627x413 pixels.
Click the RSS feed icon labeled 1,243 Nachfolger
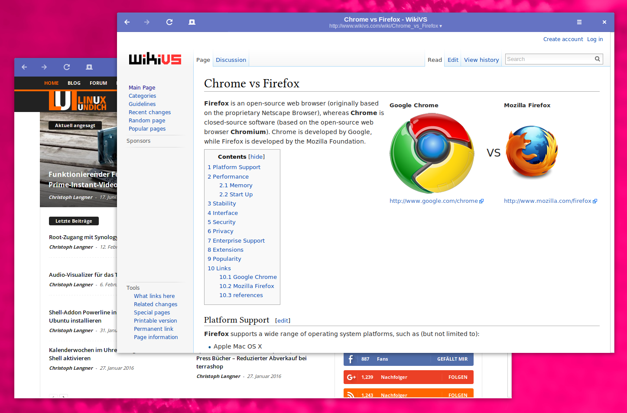coord(351,394)
